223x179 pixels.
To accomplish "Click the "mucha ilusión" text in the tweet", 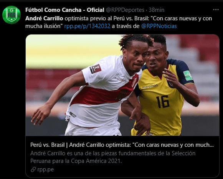I will (44, 26).
